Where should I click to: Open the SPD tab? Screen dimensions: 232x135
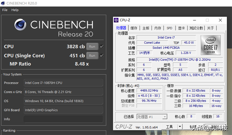[x=169, y=28]
